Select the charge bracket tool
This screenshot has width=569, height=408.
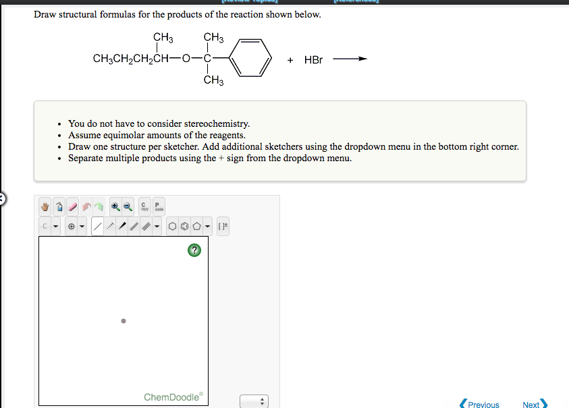click(223, 225)
